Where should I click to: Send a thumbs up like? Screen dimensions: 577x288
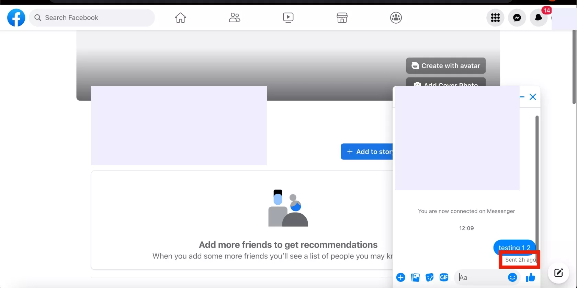530,277
